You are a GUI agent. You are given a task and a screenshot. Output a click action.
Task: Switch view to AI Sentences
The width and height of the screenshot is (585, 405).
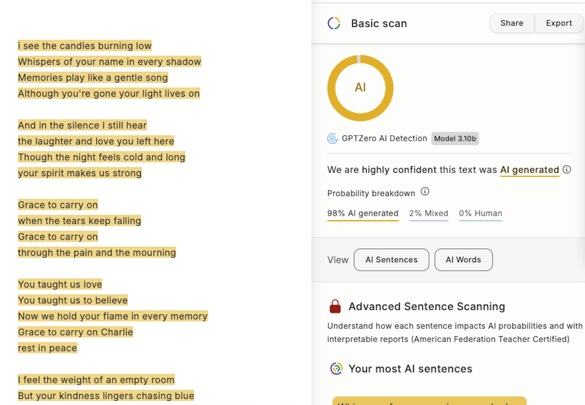click(x=391, y=260)
